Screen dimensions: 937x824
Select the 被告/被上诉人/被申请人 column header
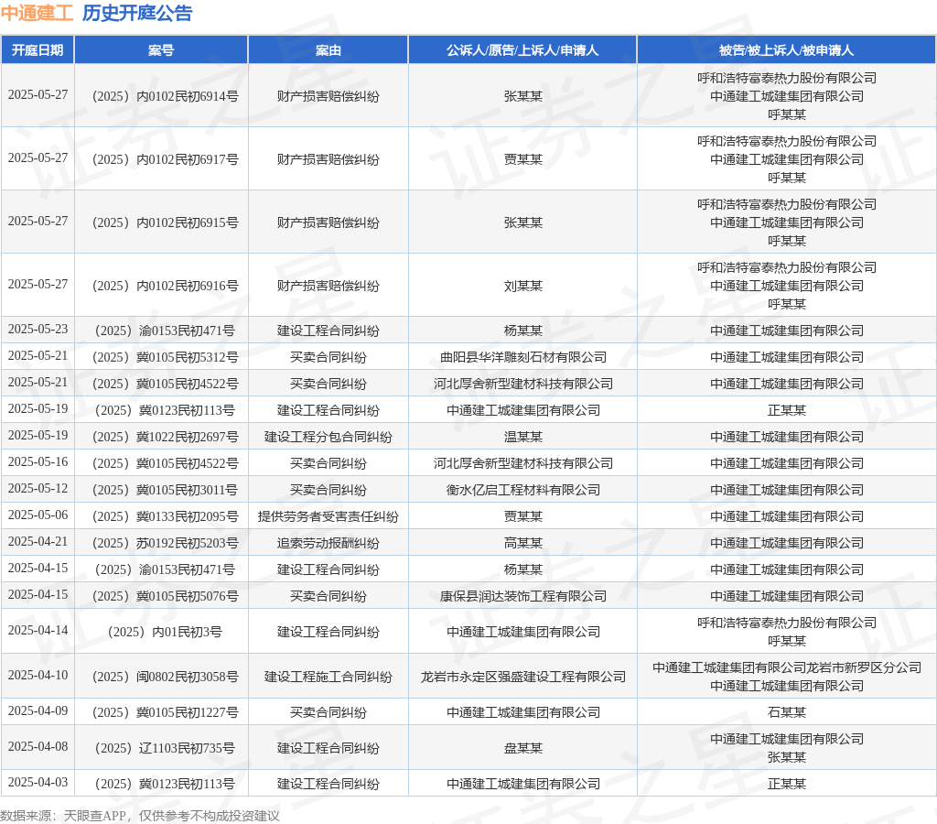(786, 50)
